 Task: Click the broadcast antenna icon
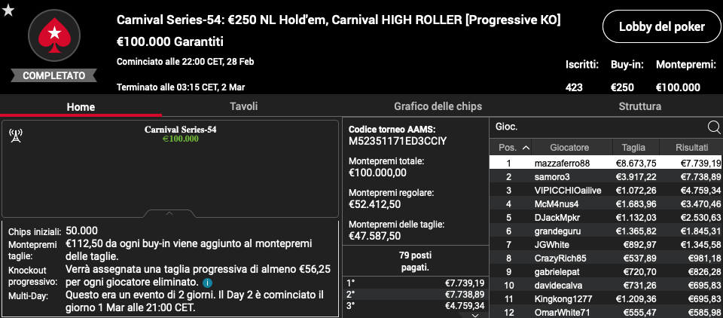[16, 135]
